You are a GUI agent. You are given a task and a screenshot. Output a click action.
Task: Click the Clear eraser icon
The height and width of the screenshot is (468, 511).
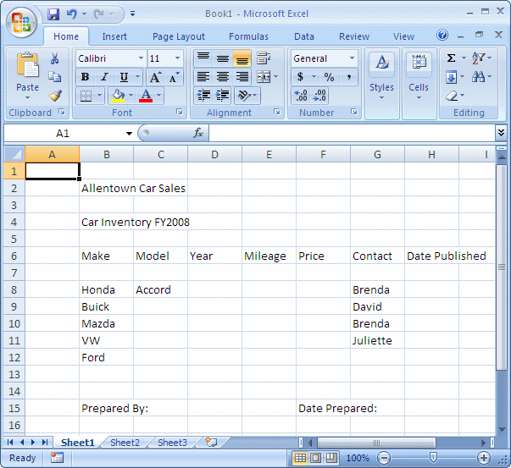[452, 96]
